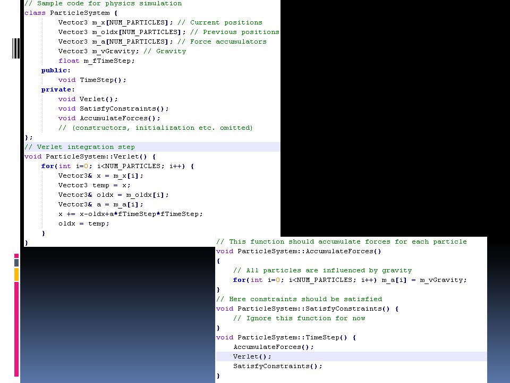Click the line "x += x-oldx+a*fTimeStep*fTimeStep;"
Screen dimensions: 510x383
click(131, 214)
